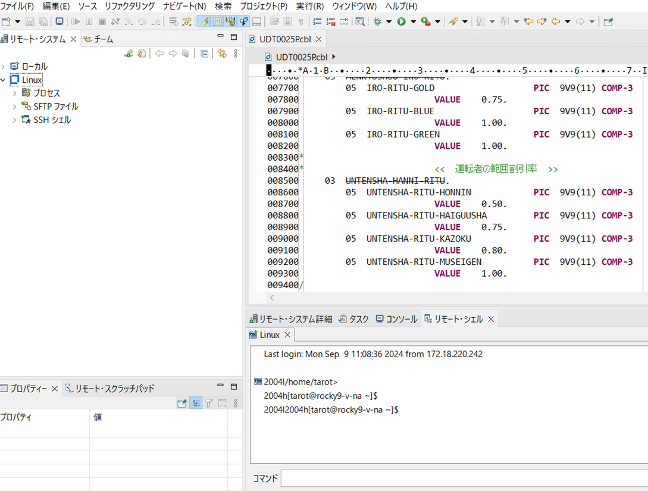Expand the プロセス tree node

[x=14, y=93]
